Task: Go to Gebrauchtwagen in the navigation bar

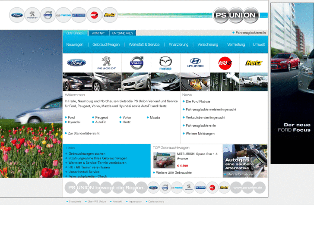Action: [106, 44]
